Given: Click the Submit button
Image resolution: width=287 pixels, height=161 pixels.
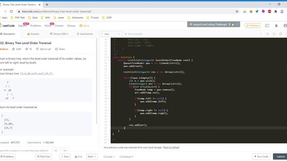Looking at the screenshot, I should tap(280, 157).
